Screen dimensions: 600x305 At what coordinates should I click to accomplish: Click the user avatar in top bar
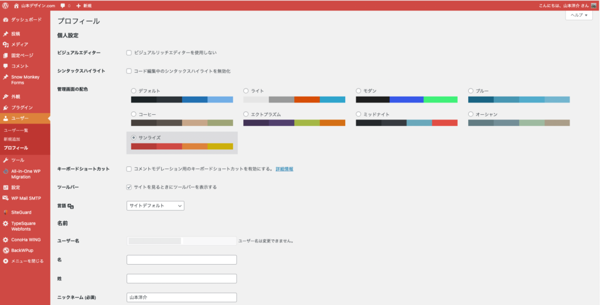(x=594, y=6)
